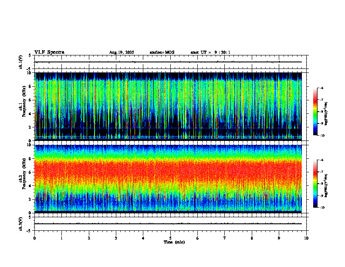Select the "start UT = 9:30:1" text
The width and height of the screenshot is (345, 267).
(210, 52)
